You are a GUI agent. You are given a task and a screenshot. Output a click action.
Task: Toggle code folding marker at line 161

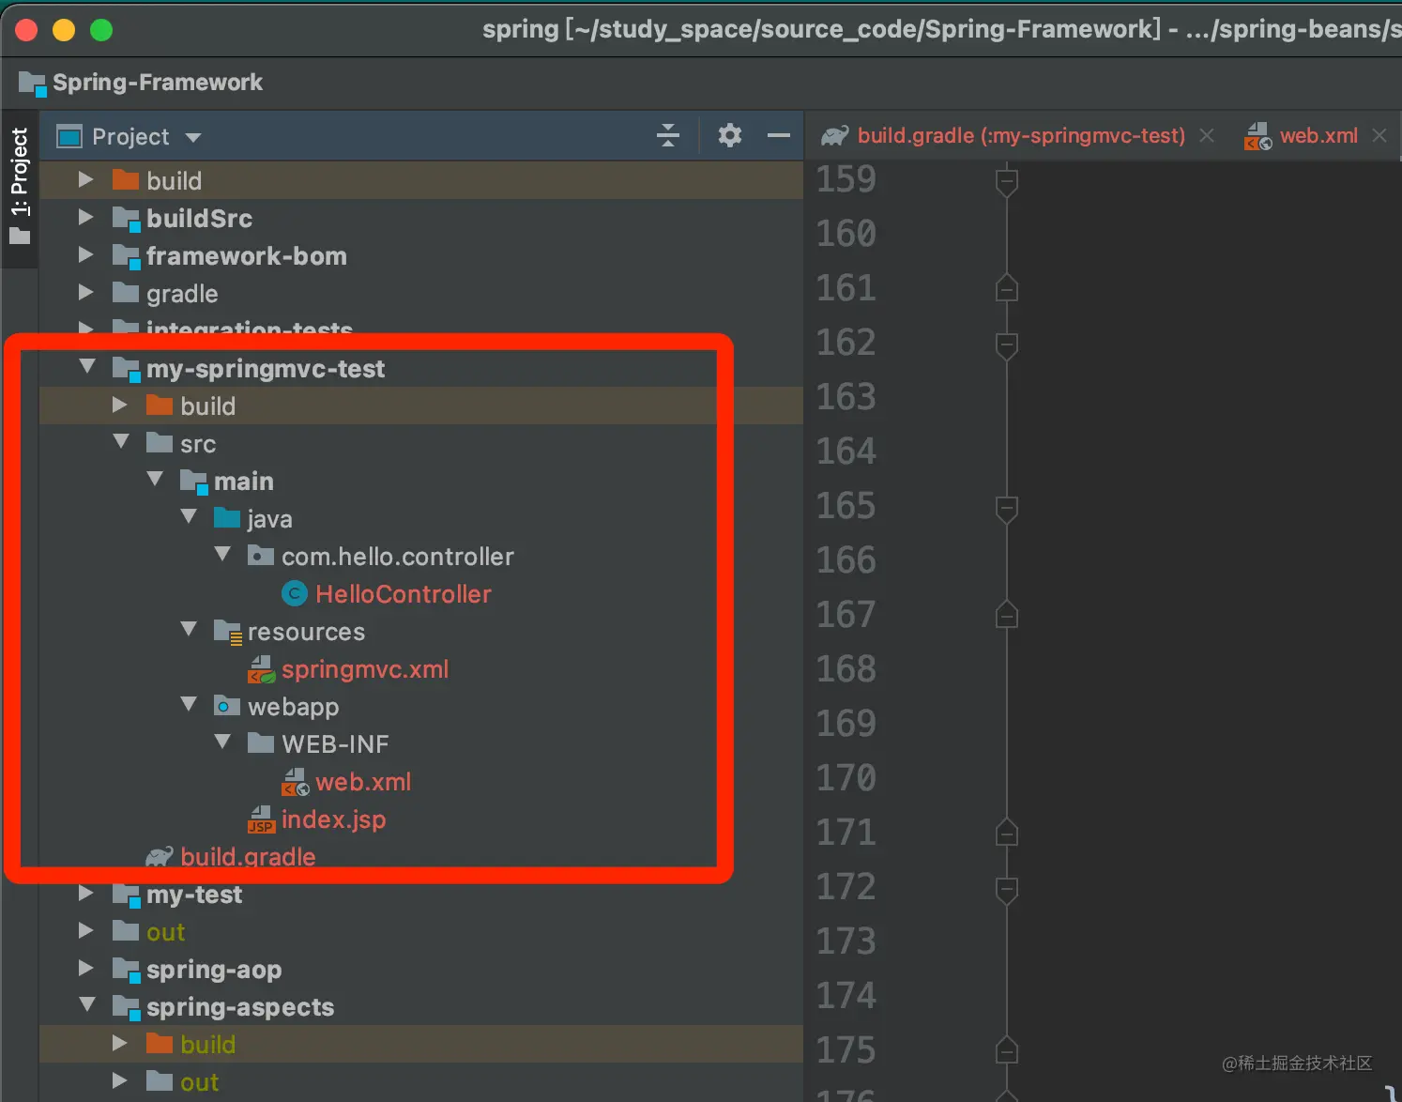pos(1007,288)
